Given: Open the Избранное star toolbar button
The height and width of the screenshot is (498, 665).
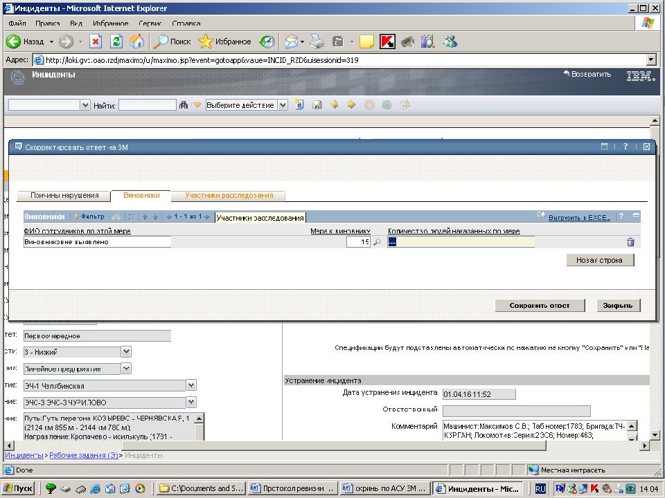Looking at the screenshot, I should 224,41.
